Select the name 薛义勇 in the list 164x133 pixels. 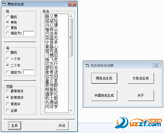[51, 16]
